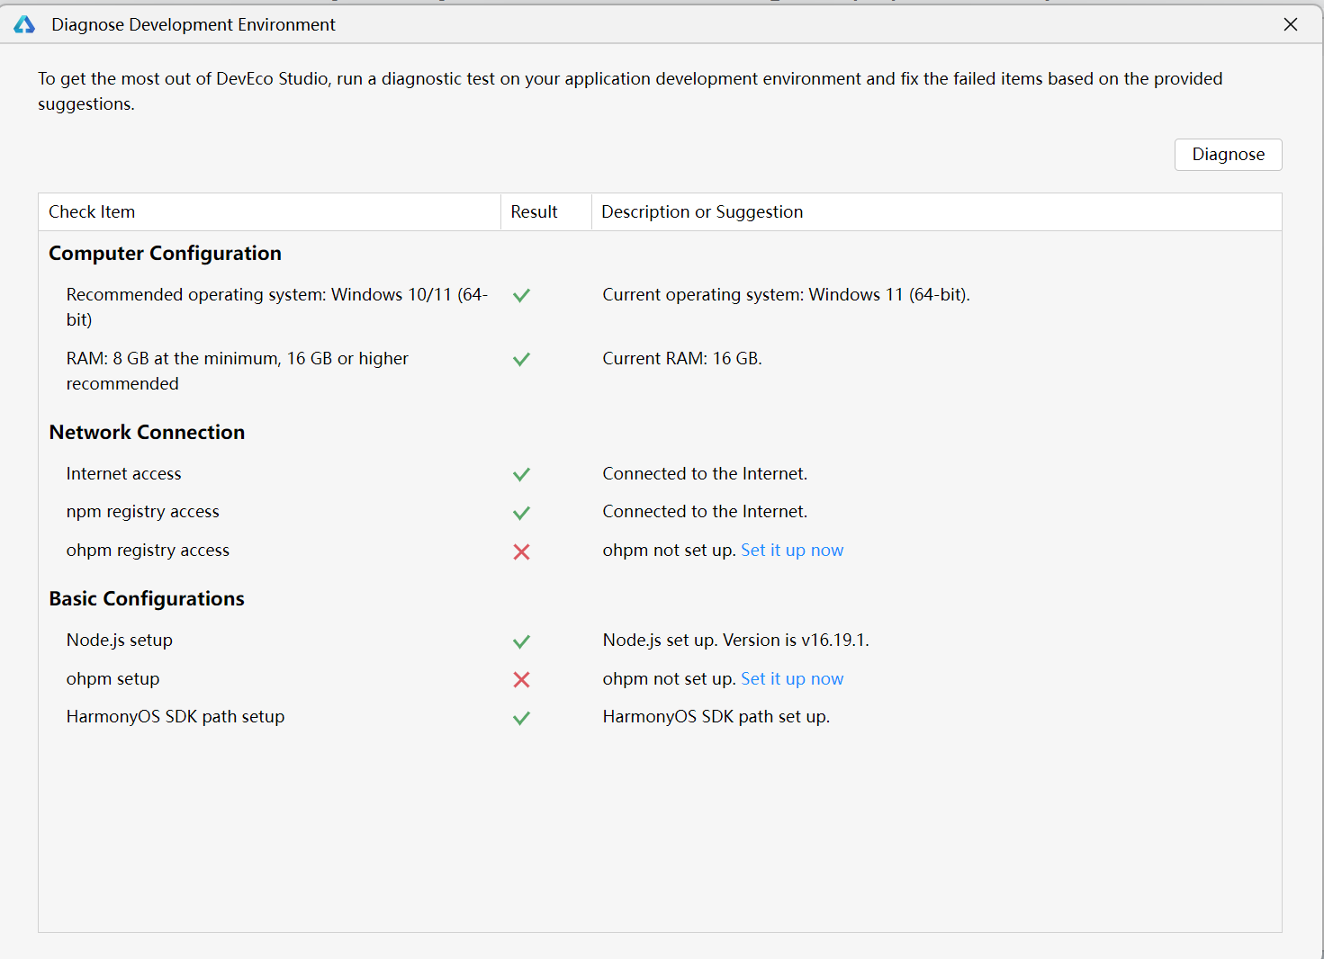Select the 'ohpm registry access' check item
Viewport: 1324px width, 959px height.
click(148, 551)
